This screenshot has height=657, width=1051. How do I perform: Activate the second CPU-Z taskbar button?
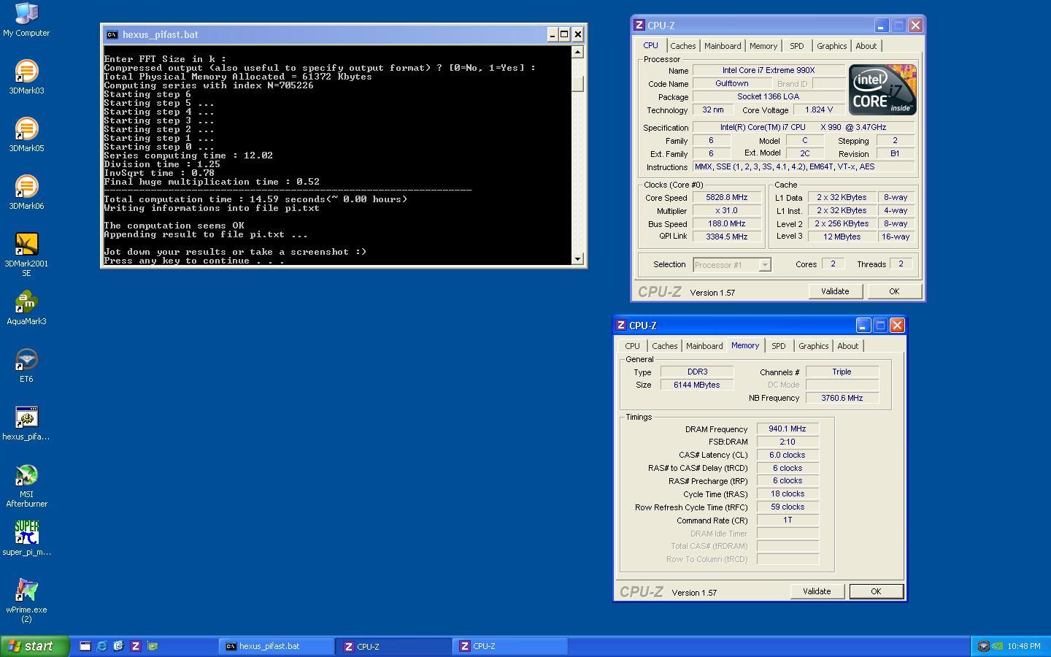coord(509,646)
